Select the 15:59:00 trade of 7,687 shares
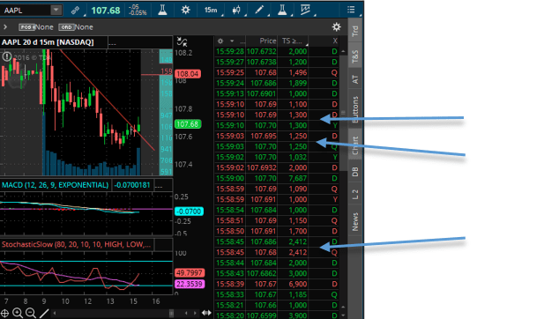544x319 pixels. point(277,178)
